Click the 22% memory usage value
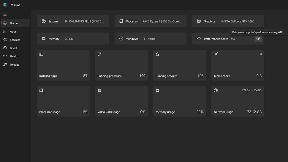Image resolution: width=288 pixels, height=162 pixels. [x=200, y=112]
